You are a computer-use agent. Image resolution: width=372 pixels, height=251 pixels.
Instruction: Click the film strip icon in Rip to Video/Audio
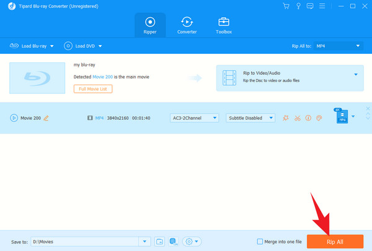point(229,78)
